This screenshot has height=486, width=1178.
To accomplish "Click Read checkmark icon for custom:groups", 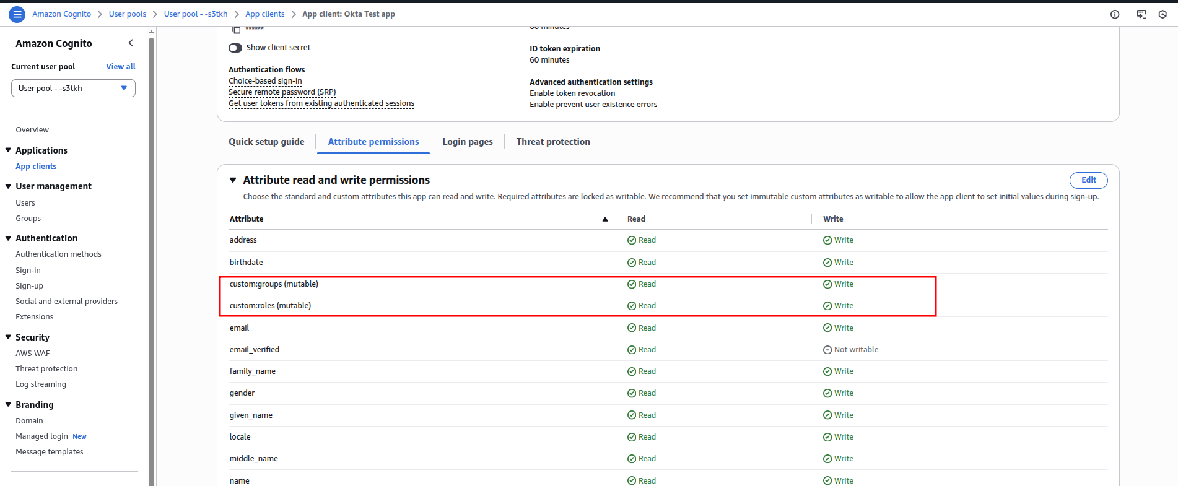I will pos(632,284).
